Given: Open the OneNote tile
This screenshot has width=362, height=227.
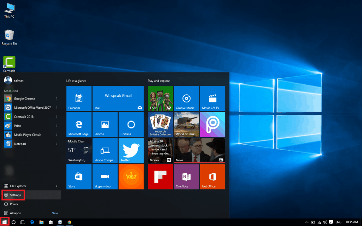Looking at the screenshot, I should point(186,177).
